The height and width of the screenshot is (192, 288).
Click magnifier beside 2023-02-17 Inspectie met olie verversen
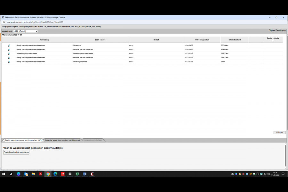click(x=9, y=58)
